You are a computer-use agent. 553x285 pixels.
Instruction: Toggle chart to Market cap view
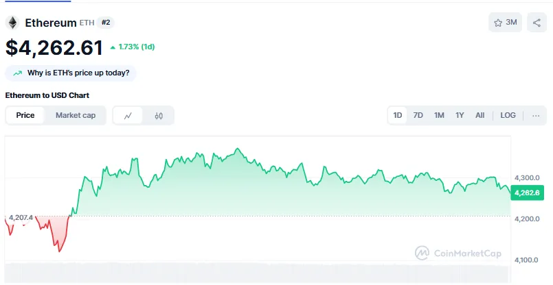76,115
